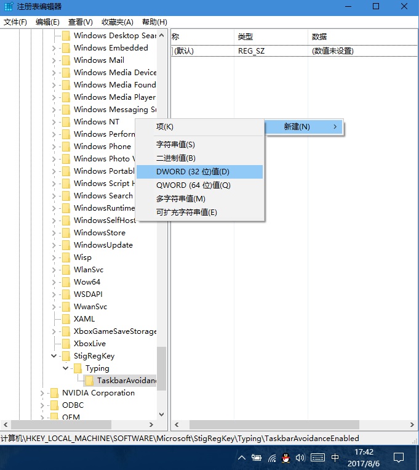Image resolution: width=419 pixels, height=470 pixels.
Task: Select the Windows Photo tree item
Action: point(104,158)
